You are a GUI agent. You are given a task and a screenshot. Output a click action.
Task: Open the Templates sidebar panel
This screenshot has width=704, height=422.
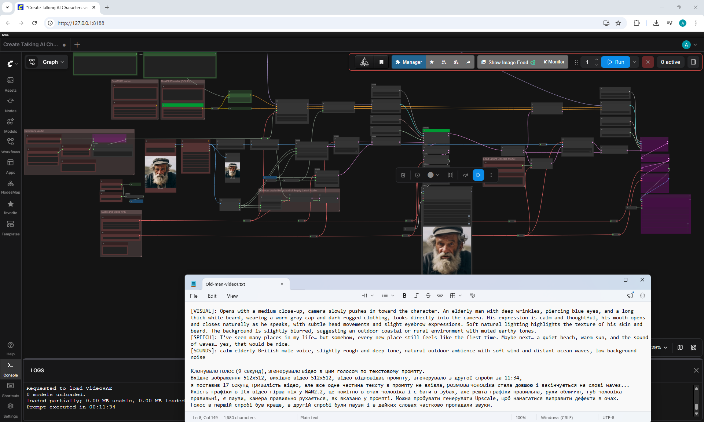tap(10, 228)
